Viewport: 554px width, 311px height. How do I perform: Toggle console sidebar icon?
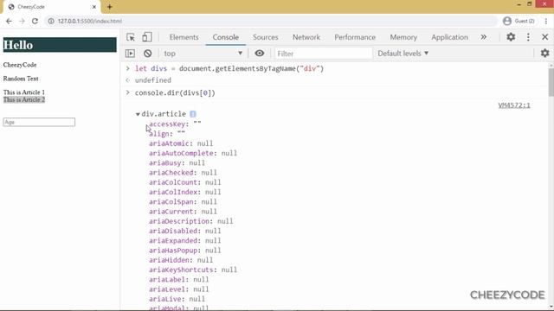(130, 54)
